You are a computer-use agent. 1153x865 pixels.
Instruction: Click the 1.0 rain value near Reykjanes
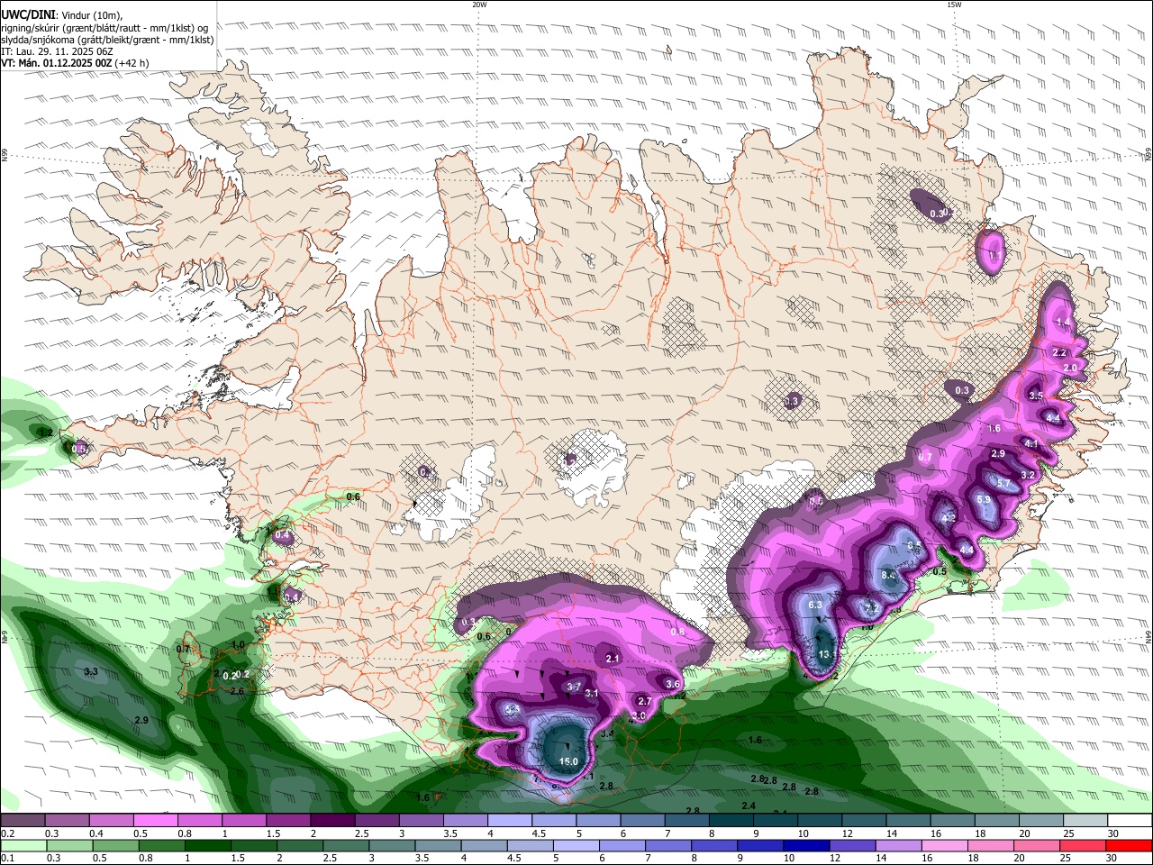(238, 645)
